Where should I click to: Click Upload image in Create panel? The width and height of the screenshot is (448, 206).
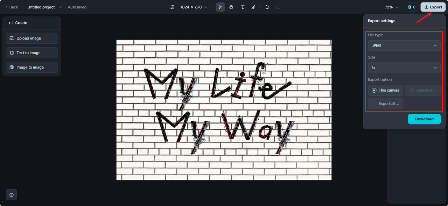(x=32, y=38)
